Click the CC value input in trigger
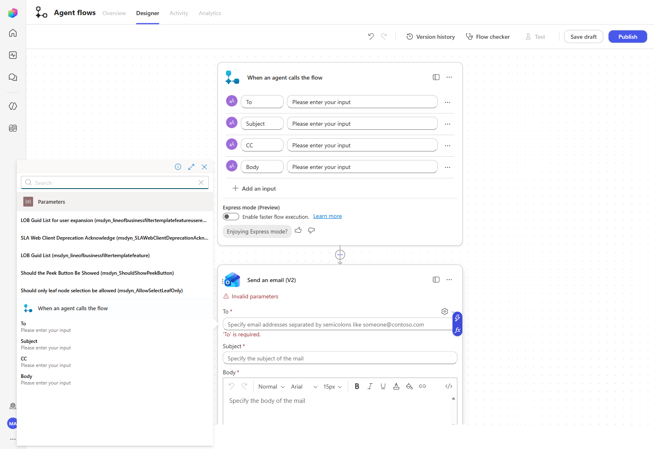Viewport: 654px width, 449px height. click(x=362, y=145)
